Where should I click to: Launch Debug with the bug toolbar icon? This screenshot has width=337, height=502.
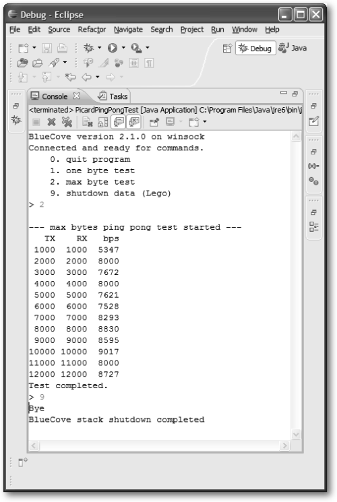[88, 48]
